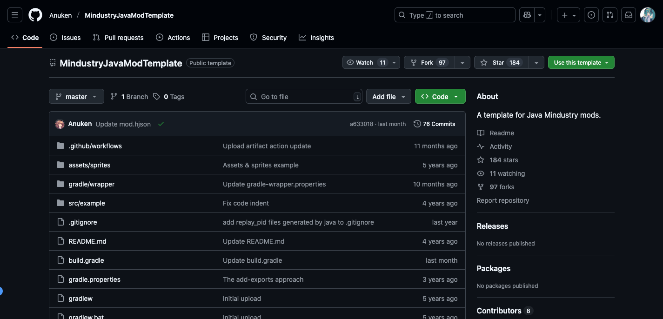Open the green Code dropdown
The height and width of the screenshot is (319, 663).
click(440, 97)
